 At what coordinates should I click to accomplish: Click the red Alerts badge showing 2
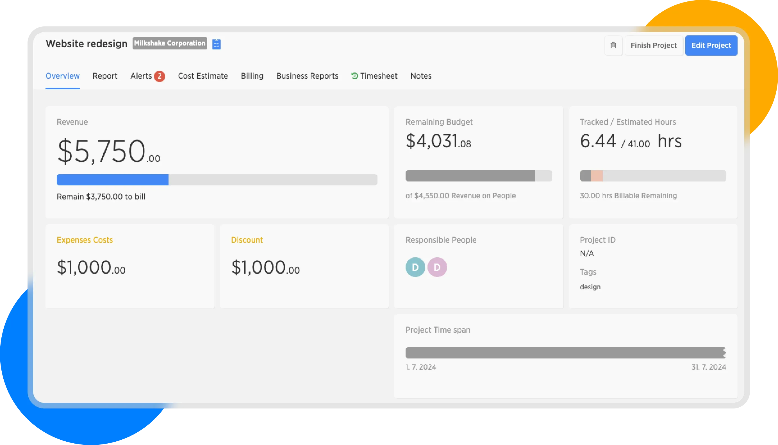159,76
